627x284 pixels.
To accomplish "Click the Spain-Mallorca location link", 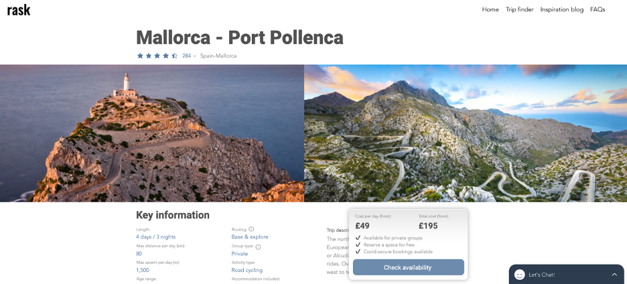I will [x=218, y=56].
